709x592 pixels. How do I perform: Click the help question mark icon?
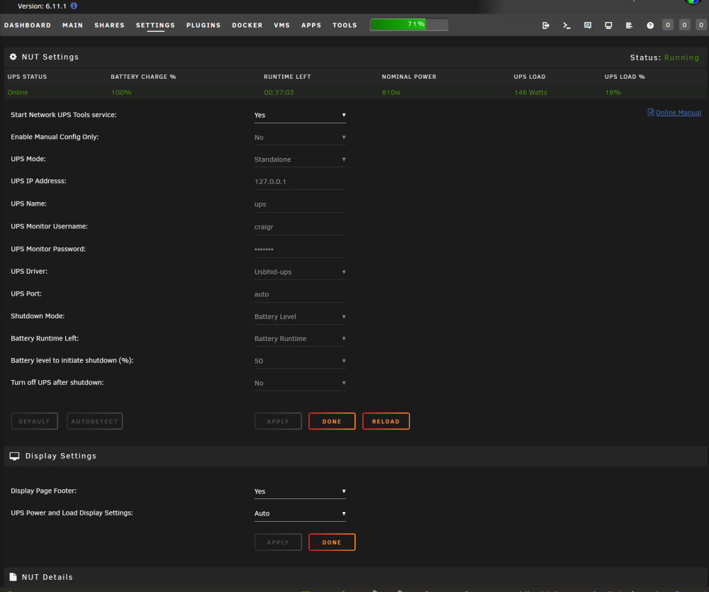(649, 26)
